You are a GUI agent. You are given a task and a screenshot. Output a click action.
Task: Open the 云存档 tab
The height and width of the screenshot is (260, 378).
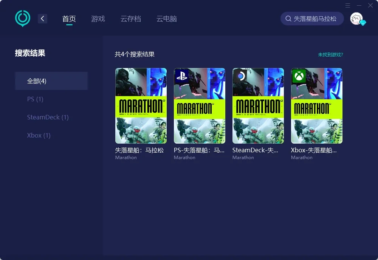coord(131,19)
